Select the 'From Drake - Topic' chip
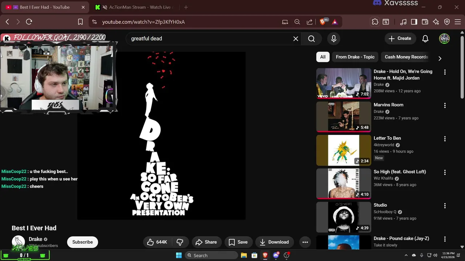 [355, 57]
